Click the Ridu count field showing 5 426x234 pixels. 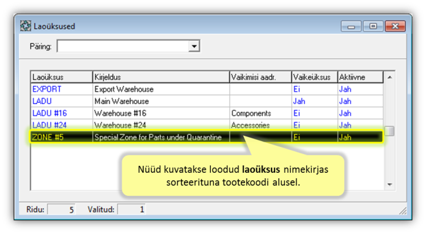[61, 209]
